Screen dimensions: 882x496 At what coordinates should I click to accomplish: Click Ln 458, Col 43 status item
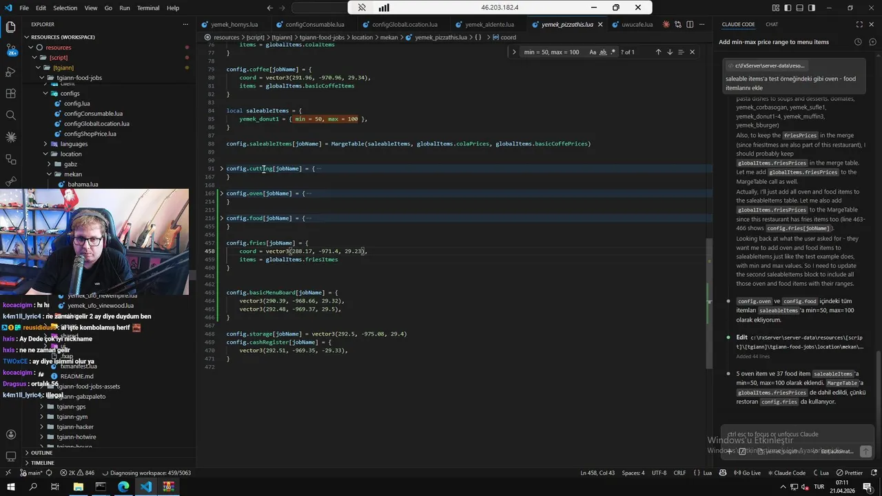[x=597, y=473]
